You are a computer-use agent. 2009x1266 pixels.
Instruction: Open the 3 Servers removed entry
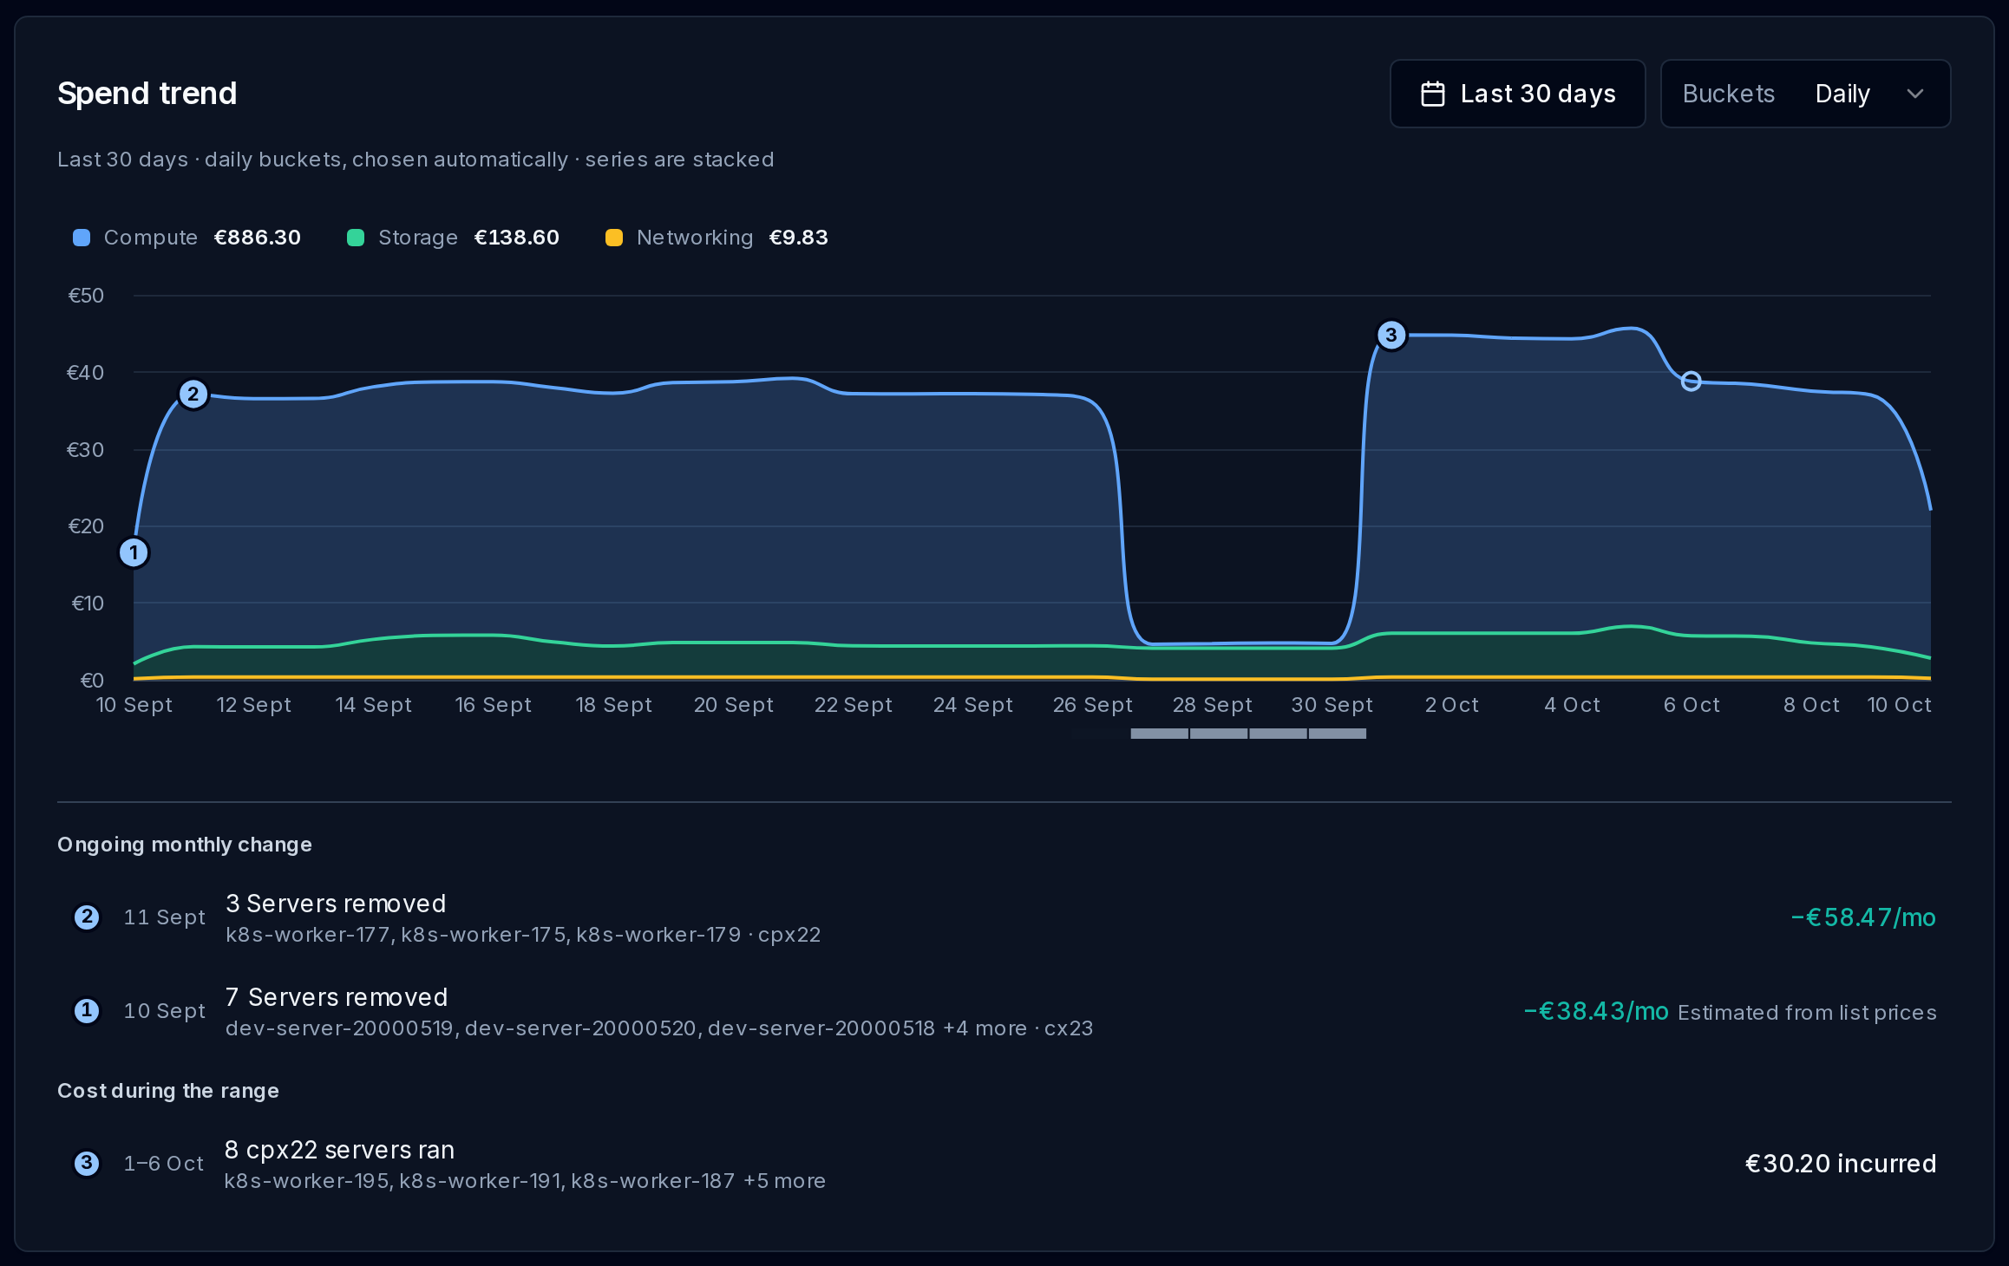(1004, 917)
